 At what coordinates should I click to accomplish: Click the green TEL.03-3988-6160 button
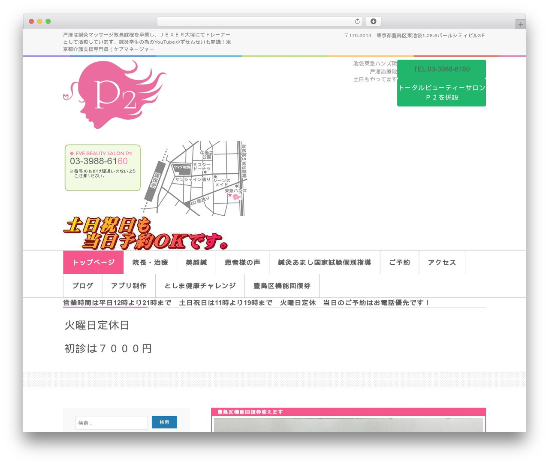441,69
